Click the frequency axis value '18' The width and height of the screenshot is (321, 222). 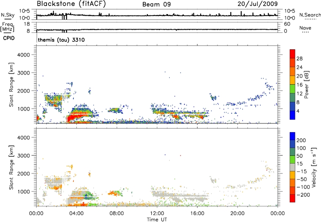tap(27, 24)
